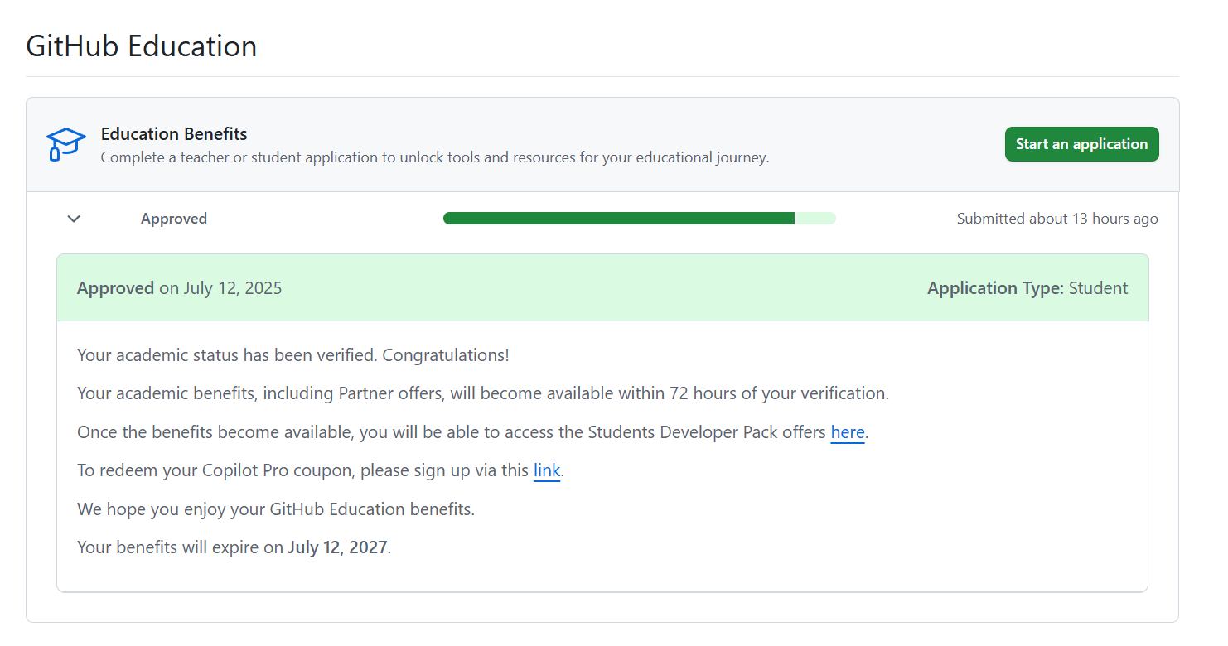Click the 'Approved' status label
Viewport: 1228px width, 646px height.
click(x=174, y=219)
